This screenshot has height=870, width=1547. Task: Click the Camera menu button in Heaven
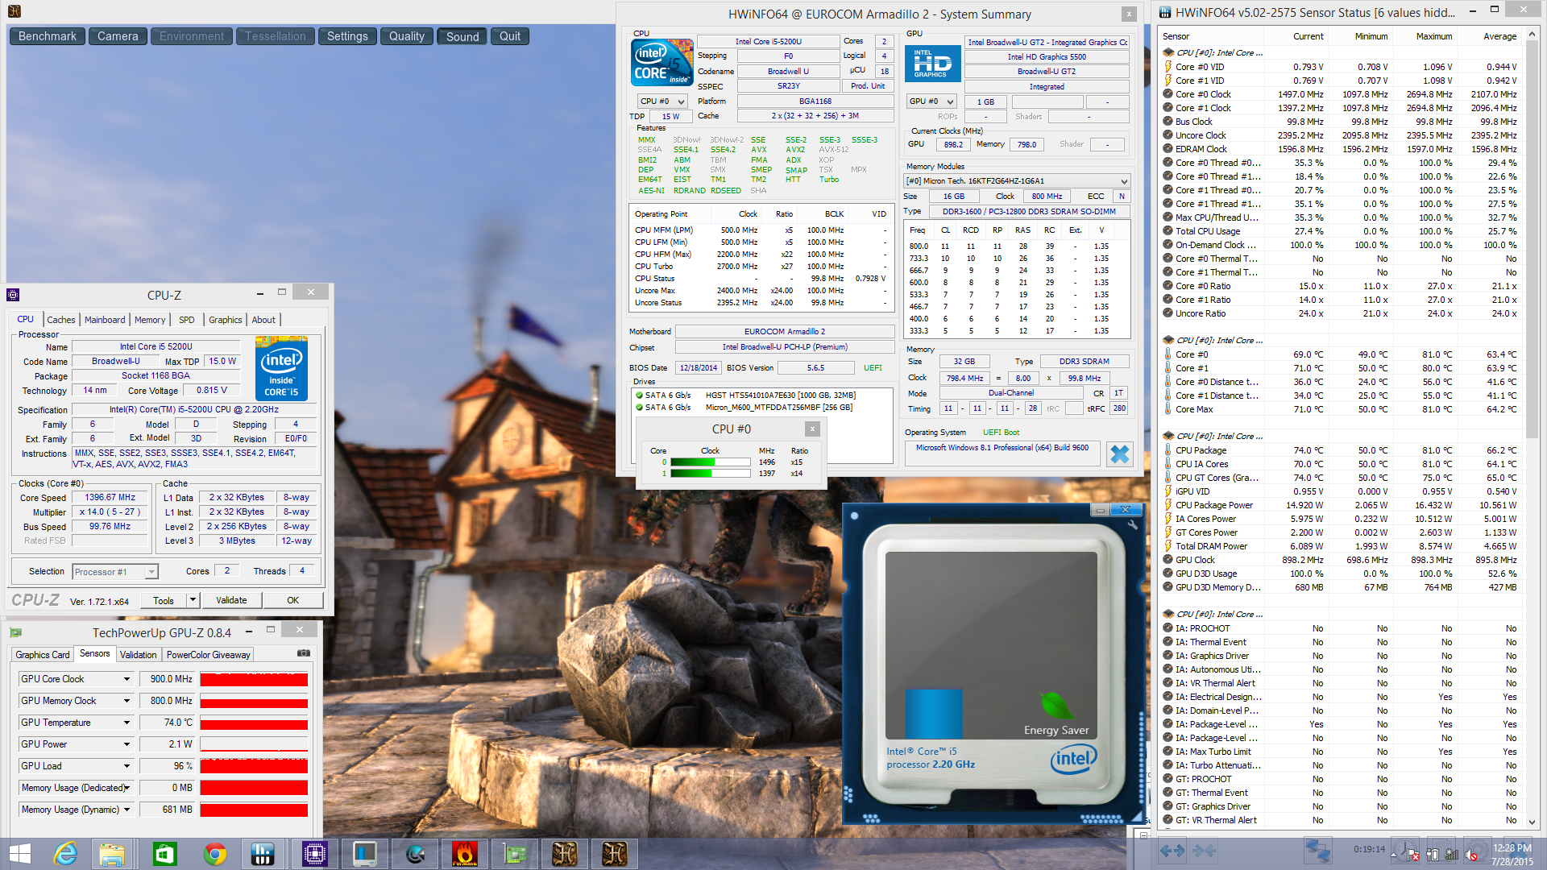(118, 36)
